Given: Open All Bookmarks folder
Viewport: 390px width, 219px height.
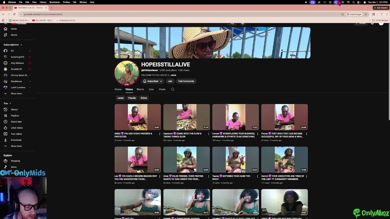Looking at the screenshot, I should (x=380, y=20).
